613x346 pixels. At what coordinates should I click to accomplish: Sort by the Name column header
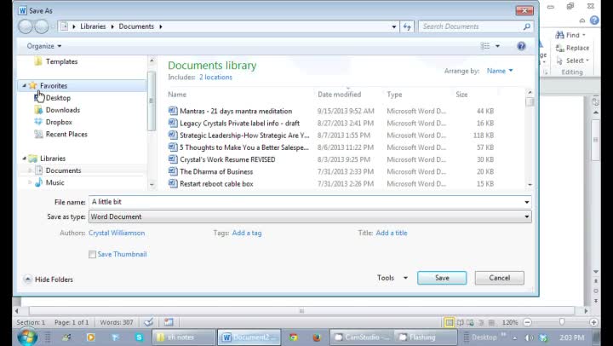(x=177, y=95)
